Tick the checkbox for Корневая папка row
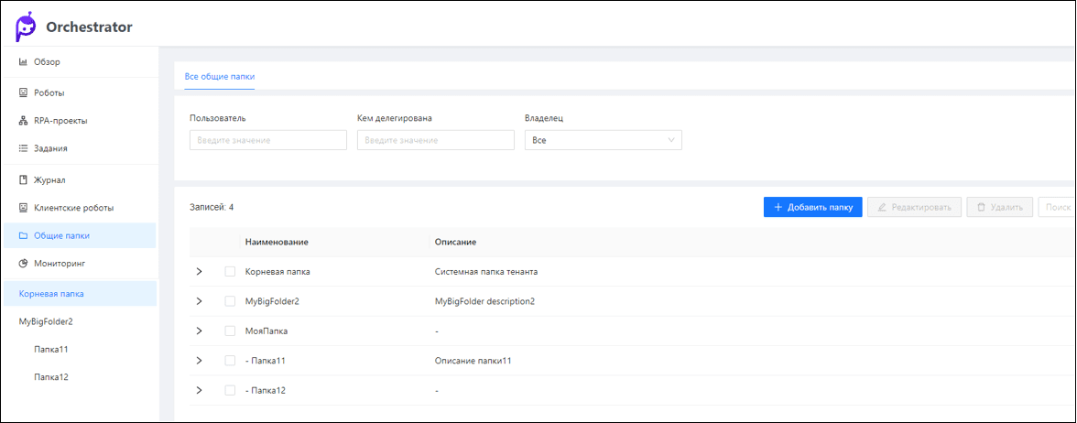 [230, 272]
